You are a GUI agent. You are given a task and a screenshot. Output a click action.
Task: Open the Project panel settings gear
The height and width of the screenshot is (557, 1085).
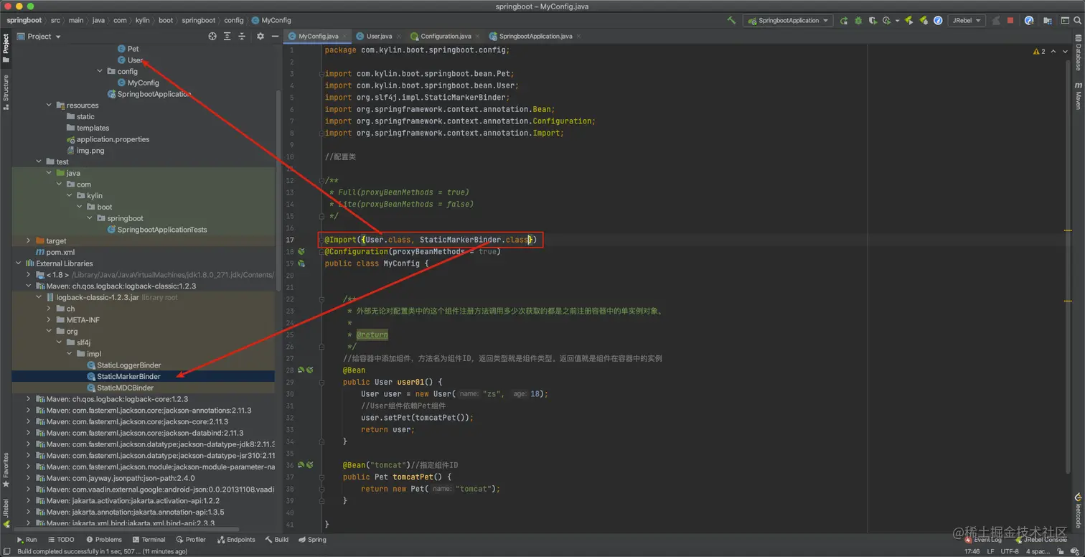(260, 37)
